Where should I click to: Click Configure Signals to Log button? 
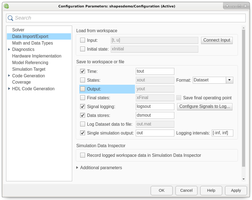[205, 106]
